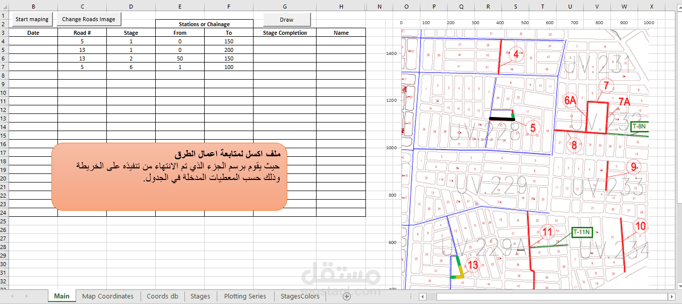The height and width of the screenshot is (304, 682).
Task: Click the road 10 circle marker on map
Action: (x=640, y=226)
